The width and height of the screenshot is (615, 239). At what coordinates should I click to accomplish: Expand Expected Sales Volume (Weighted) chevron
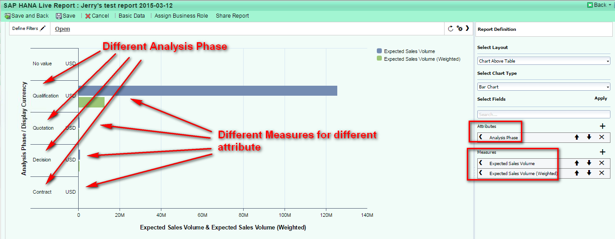480,173
